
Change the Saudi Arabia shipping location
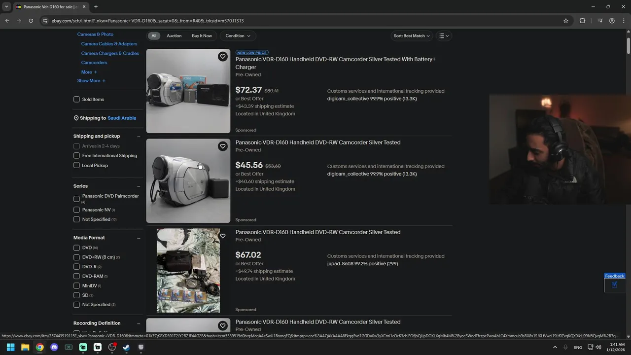coord(122,118)
